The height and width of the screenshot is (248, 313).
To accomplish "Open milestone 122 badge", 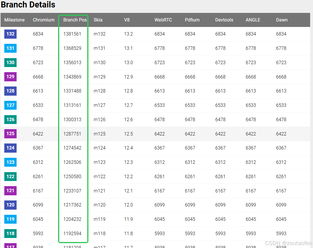I will pyautogui.click(x=10, y=176).
